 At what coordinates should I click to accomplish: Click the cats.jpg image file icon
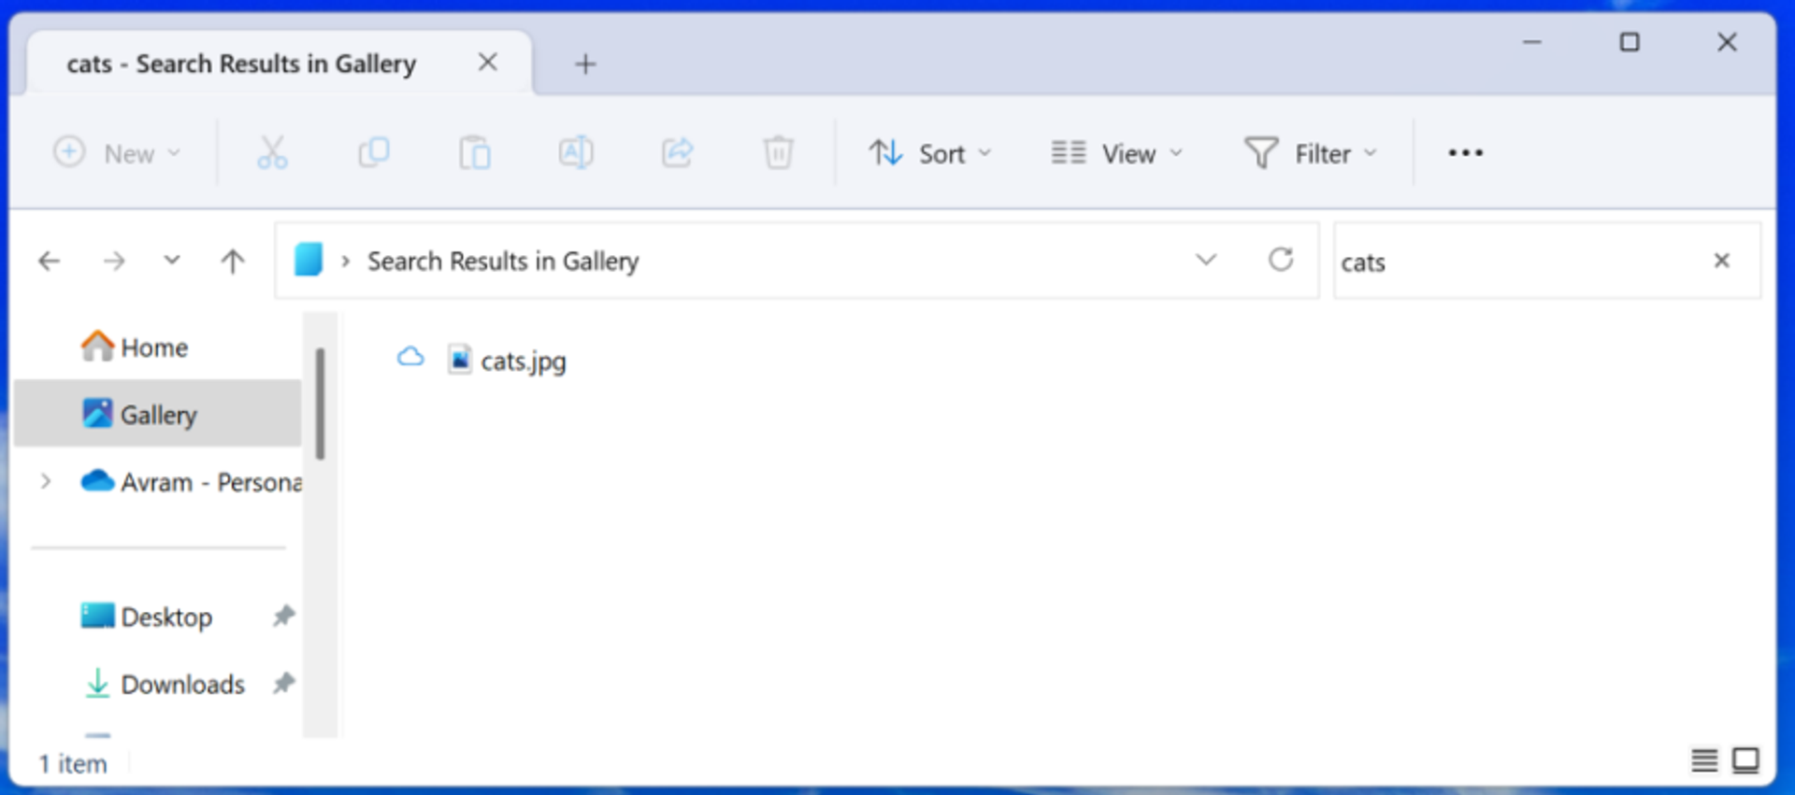tap(459, 360)
